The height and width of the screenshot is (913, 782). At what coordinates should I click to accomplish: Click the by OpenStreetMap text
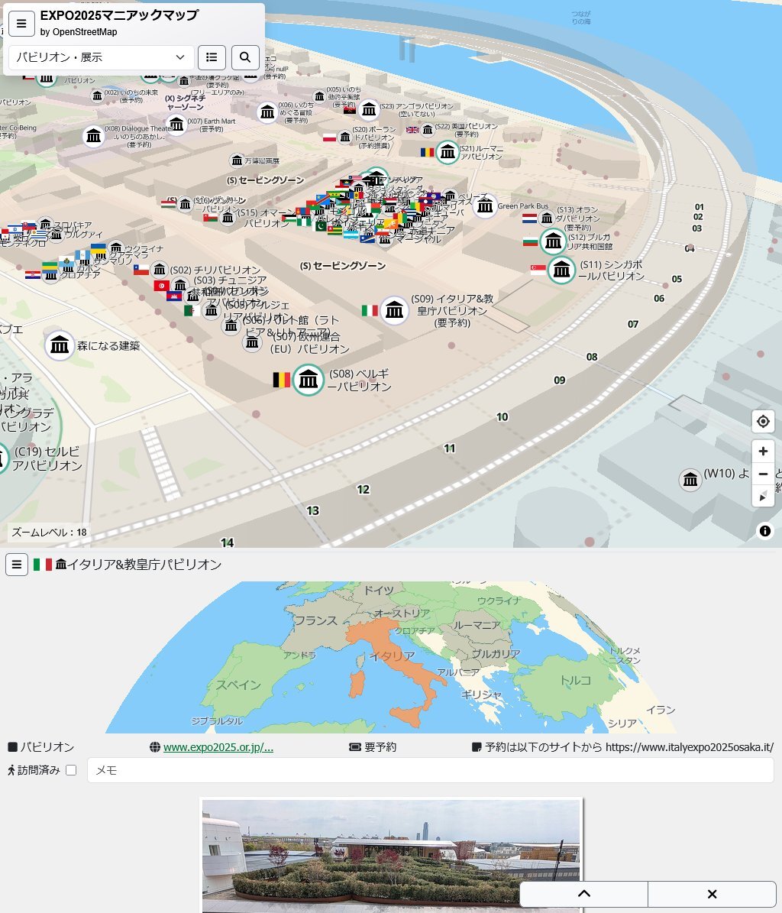point(79,32)
